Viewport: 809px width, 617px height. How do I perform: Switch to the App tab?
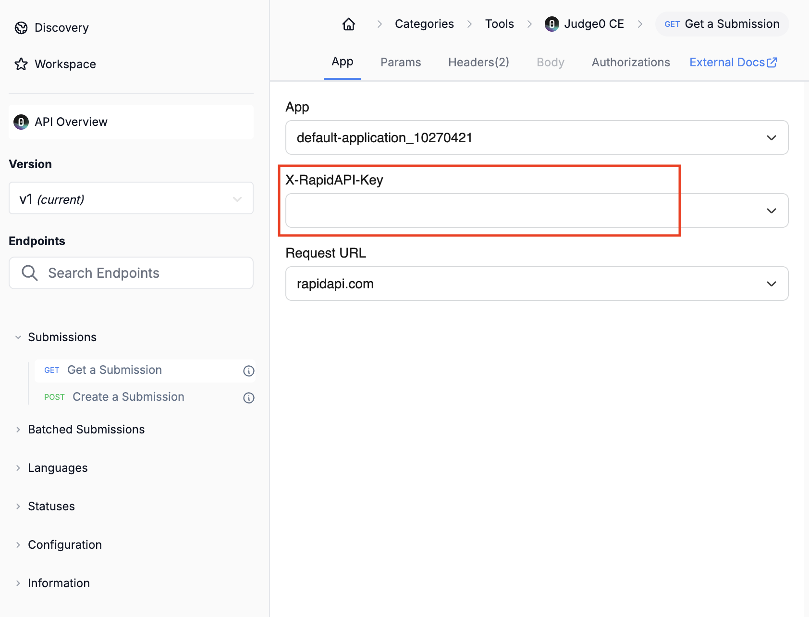pyautogui.click(x=343, y=62)
